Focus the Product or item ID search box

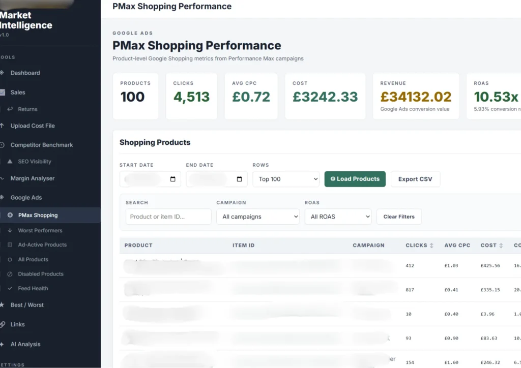coord(168,217)
